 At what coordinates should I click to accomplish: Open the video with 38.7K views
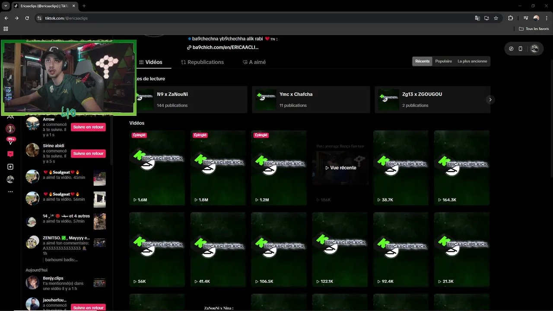[x=401, y=168]
